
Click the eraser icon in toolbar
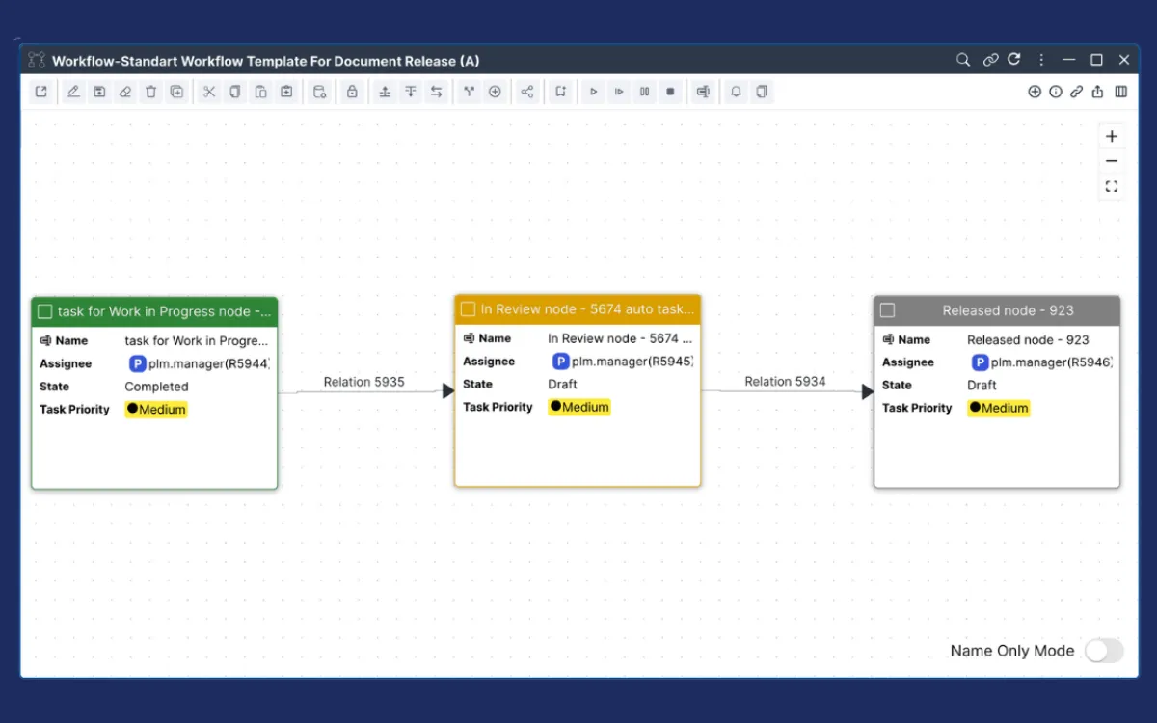[124, 92]
